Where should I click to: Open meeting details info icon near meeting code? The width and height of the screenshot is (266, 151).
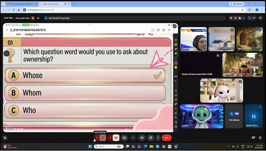[x=38, y=18]
